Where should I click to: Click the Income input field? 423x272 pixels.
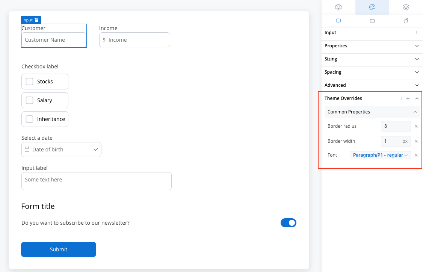[x=134, y=40]
